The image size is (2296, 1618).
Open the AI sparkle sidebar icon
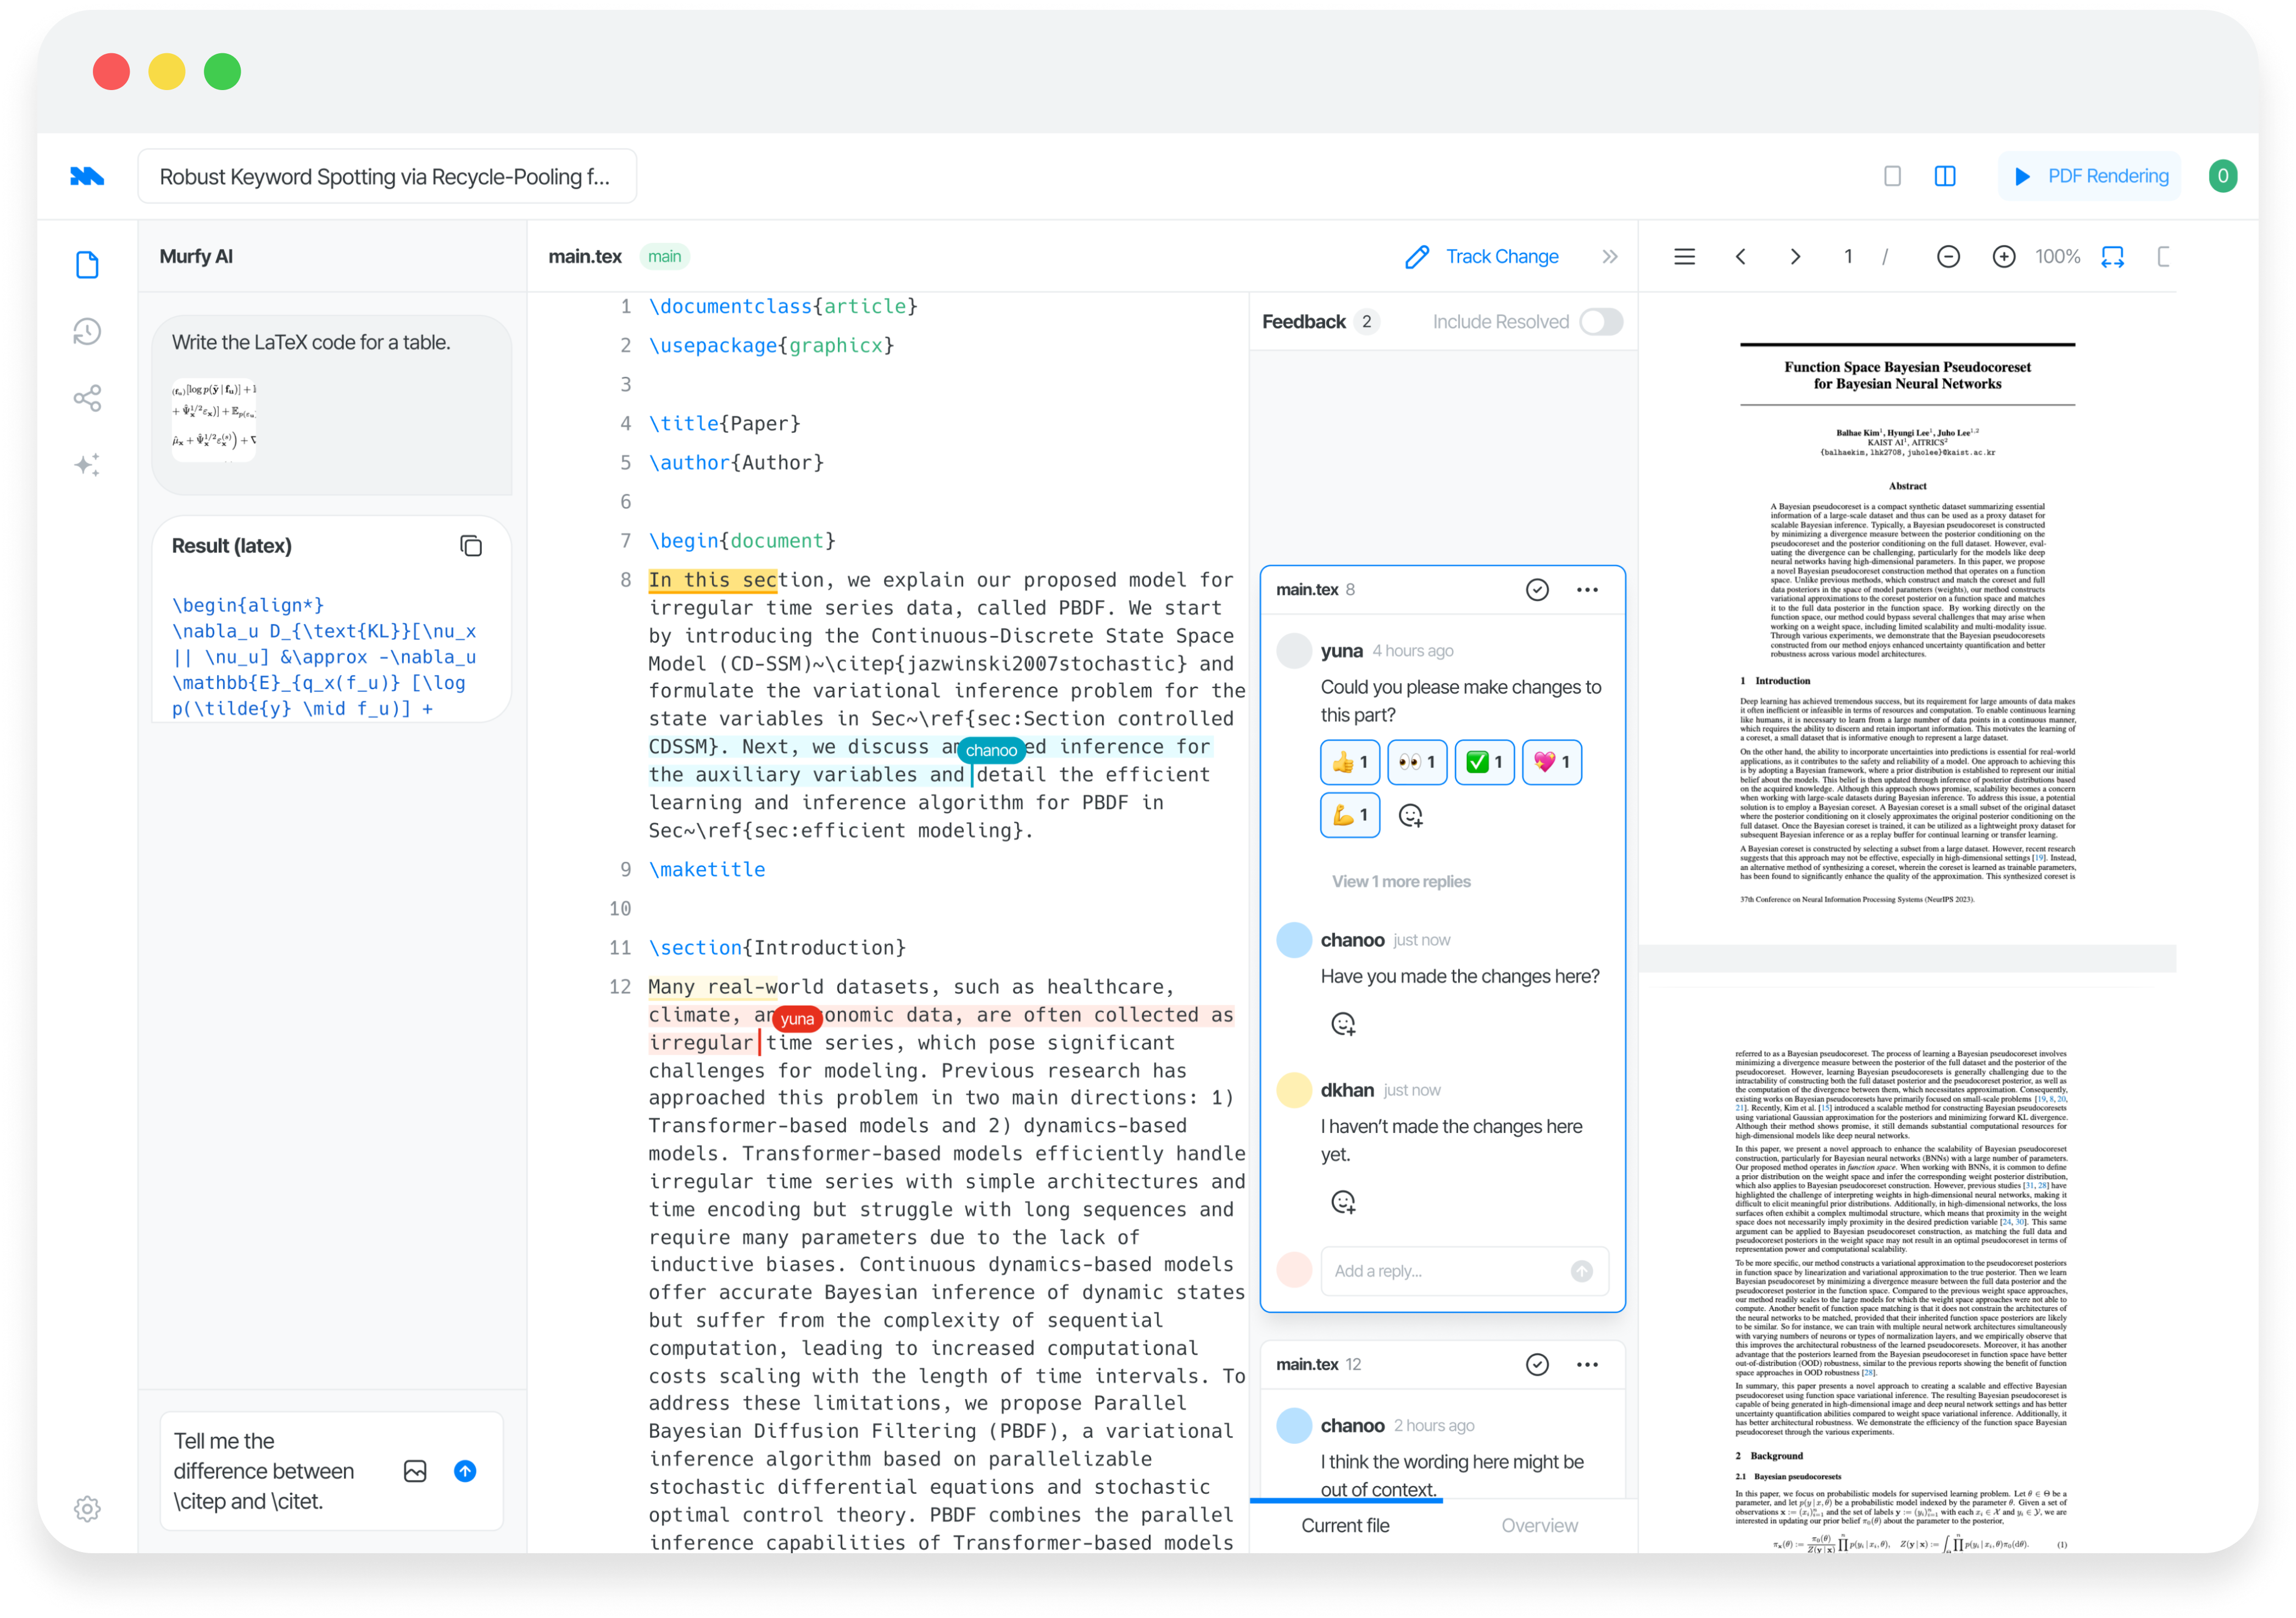click(x=87, y=465)
